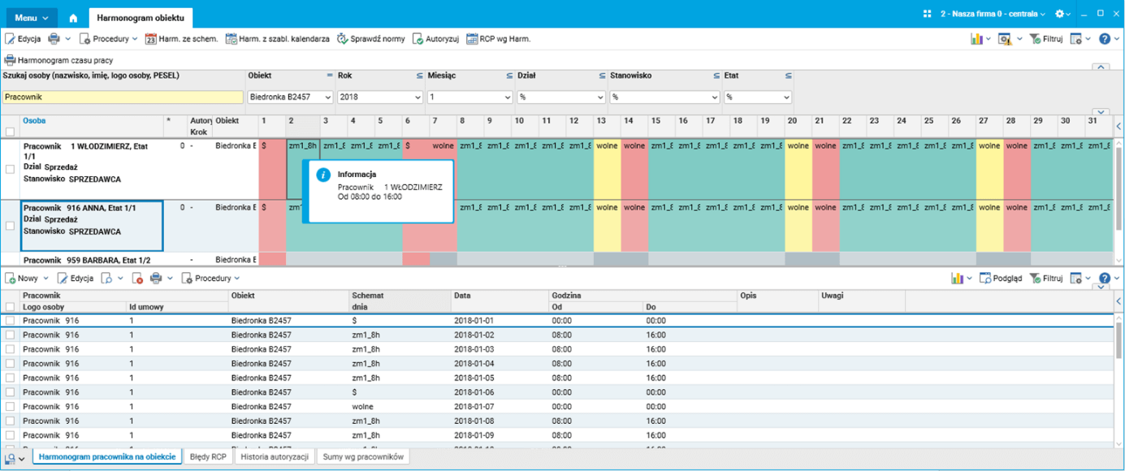The width and height of the screenshot is (1125, 471).
Task: Open Sumy wg pracowników tab
Action: click(363, 456)
